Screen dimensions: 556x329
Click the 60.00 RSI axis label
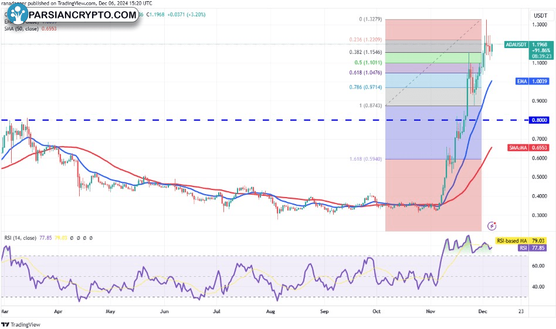[x=538, y=266]
